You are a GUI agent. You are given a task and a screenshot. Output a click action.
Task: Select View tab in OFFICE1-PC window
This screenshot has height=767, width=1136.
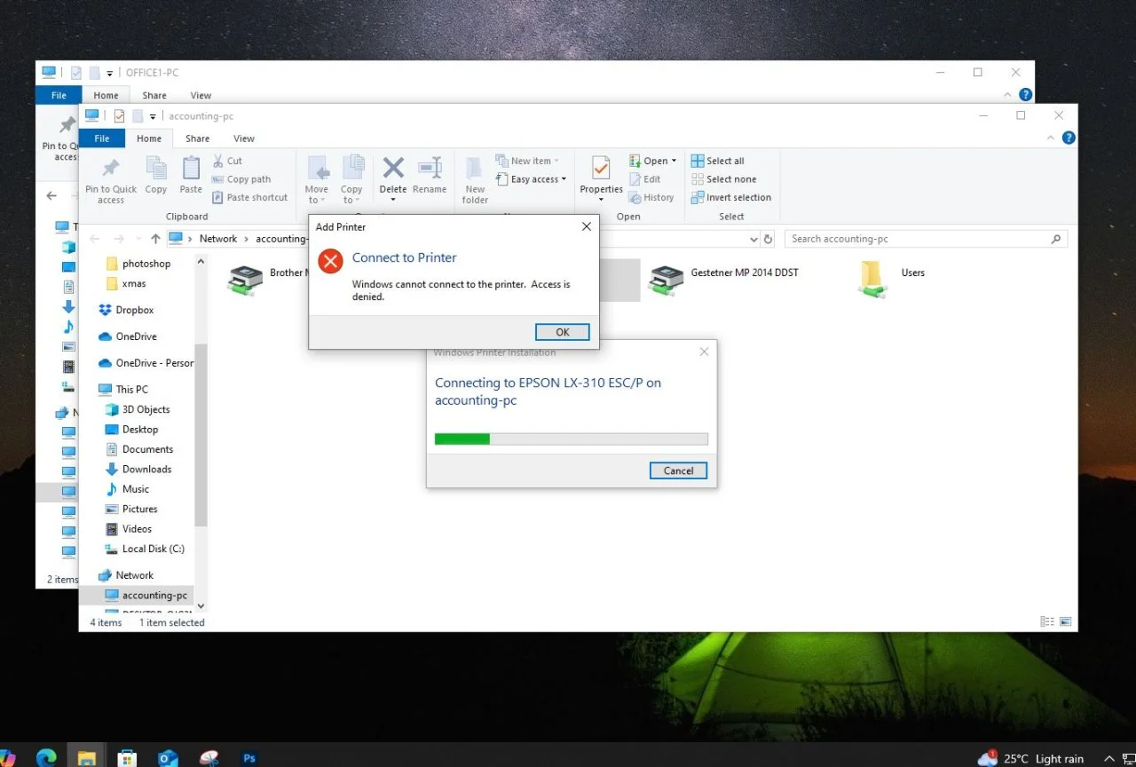(x=201, y=95)
